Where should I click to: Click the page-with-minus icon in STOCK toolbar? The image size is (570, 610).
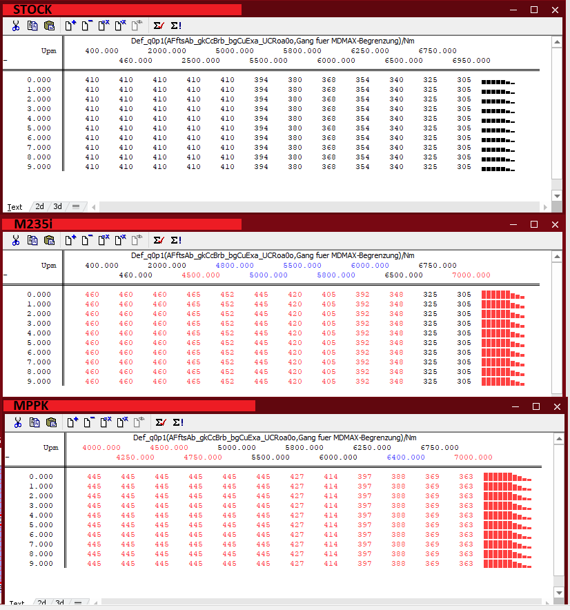point(87,26)
